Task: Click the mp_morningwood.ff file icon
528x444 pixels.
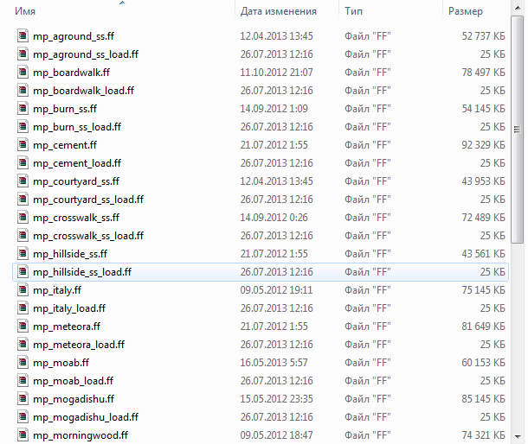Action: tap(23, 435)
